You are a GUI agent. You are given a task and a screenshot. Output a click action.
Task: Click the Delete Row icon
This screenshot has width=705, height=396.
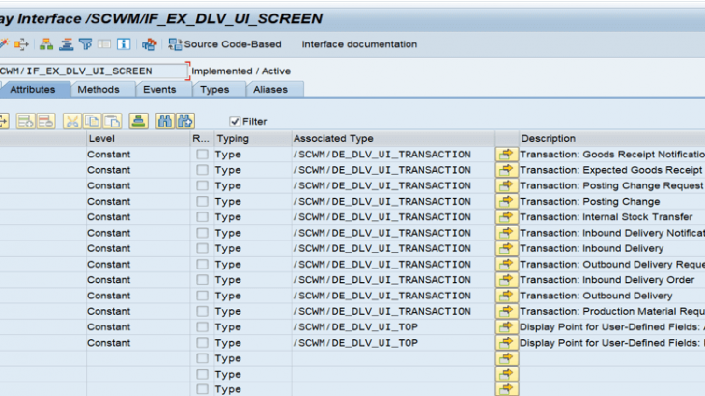(x=45, y=122)
